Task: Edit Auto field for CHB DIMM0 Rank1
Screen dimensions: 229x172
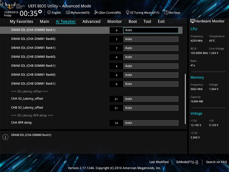Action: coord(151,66)
